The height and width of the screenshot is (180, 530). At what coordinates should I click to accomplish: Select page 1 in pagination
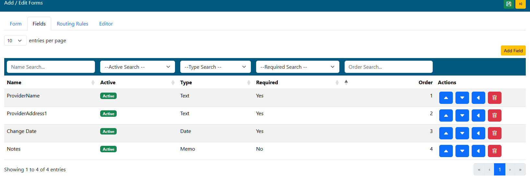(x=499, y=170)
